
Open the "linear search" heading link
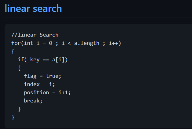[33, 9]
